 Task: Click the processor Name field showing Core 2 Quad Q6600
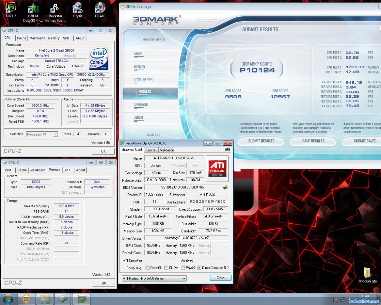[56, 50]
